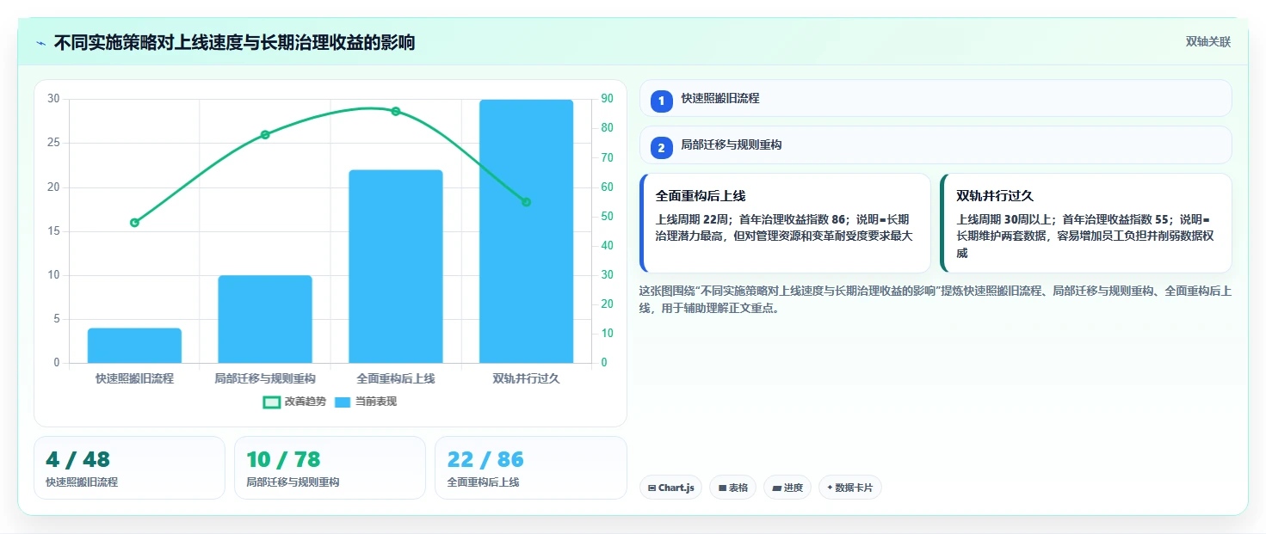Screen dimensions: 1266x534
Task: Click the text 上线周期 22周 in the card
Action: click(691, 218)
